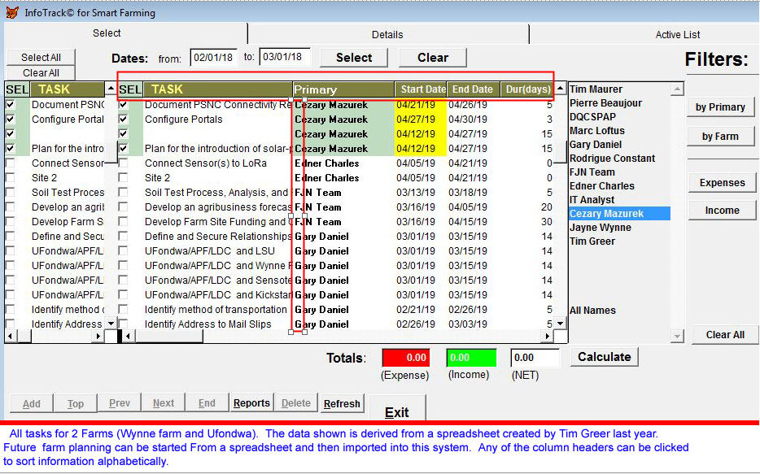Uncheck the Configure Portals checkbox in the wide task grid
Screen dimensions: 760x474
[x=124, y=120]
